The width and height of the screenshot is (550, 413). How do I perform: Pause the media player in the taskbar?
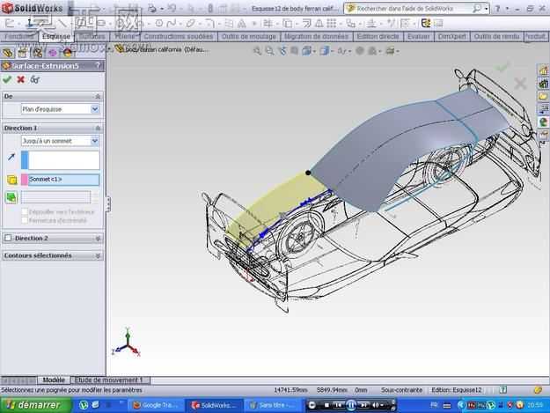(351, 405)
